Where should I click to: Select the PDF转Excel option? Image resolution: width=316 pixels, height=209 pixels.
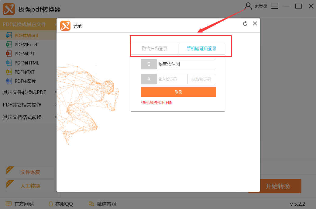(x=26, y=45)
